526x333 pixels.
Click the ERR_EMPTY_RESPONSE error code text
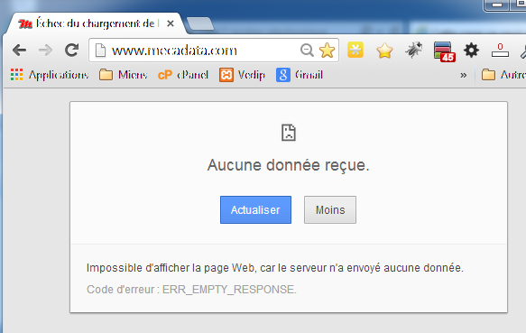229,290
